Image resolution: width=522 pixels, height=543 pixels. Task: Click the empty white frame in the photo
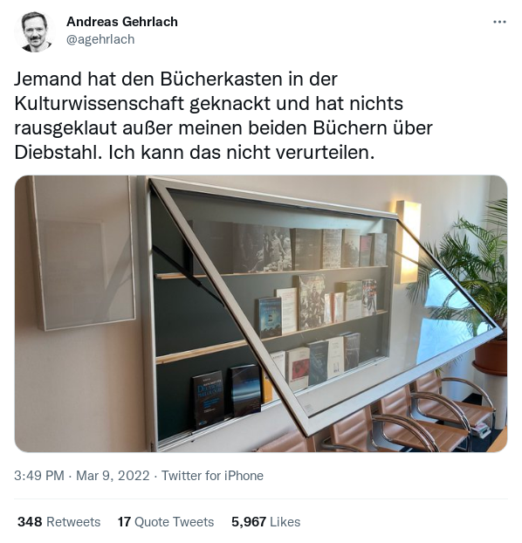(x=82, y=252)
